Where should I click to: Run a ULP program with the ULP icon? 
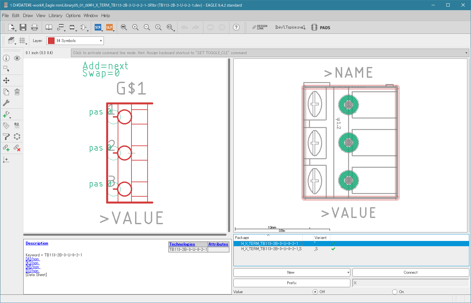(109, 27)
